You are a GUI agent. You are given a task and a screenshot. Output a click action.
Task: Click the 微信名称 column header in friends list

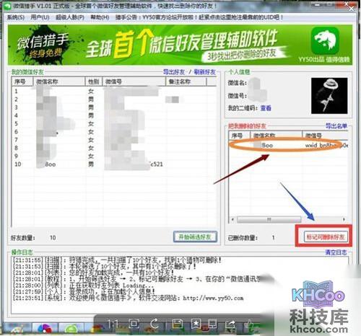coord(59,81)
